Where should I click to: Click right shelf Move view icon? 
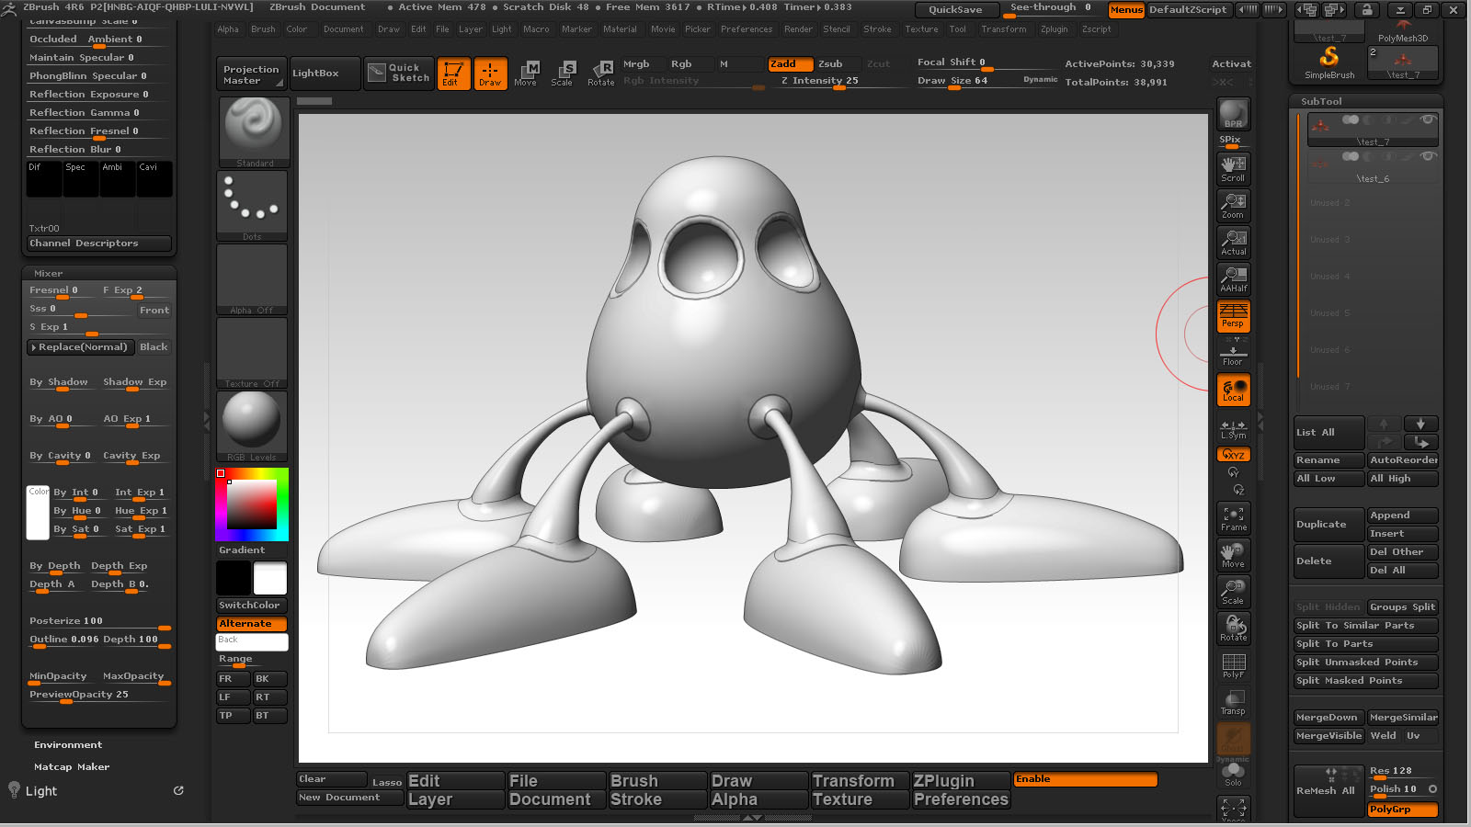(1233, 555)
